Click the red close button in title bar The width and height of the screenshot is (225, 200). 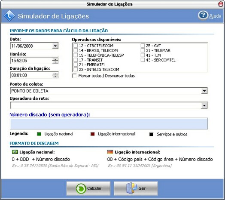tap(221, 4)
